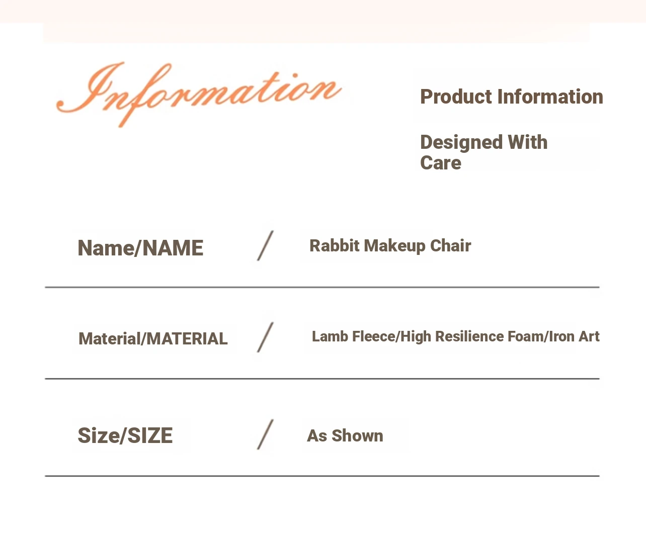Select the As Shown size value
The width and height of the screenshot is (646, 537).
[x=345, y=435]
